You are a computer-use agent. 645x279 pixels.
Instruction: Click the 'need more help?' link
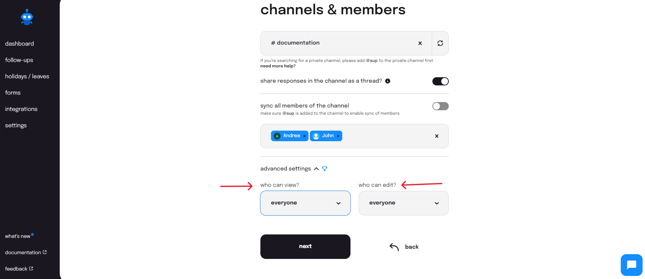click(277, 66)
